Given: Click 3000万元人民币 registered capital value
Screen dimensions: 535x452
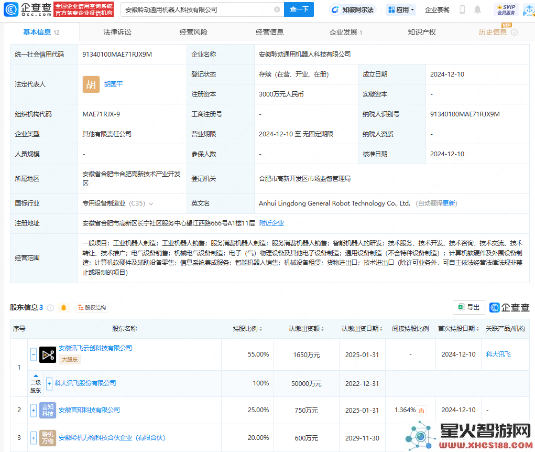Looking at the screenshot, I should [x=281, y=94].
